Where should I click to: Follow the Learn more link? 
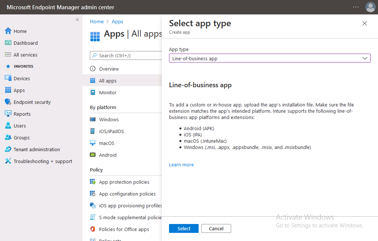[x=181, y=164]
